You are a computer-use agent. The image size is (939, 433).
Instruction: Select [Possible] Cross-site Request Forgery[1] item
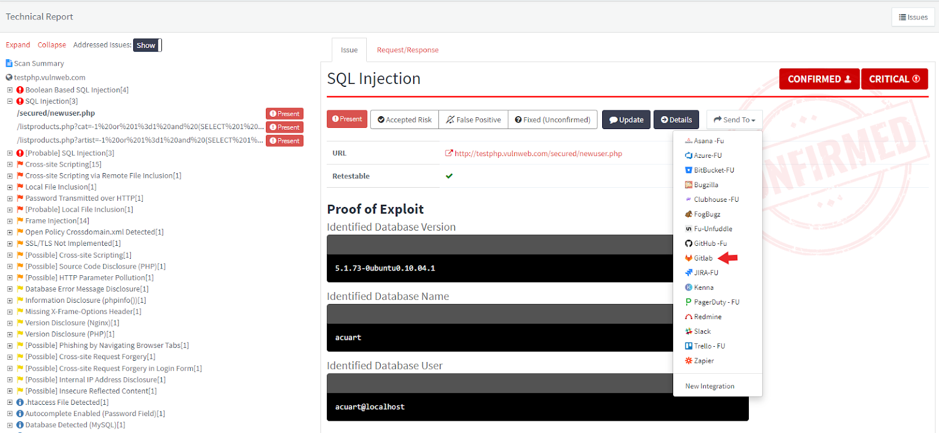pyautogui.click(x=90, y=357)
